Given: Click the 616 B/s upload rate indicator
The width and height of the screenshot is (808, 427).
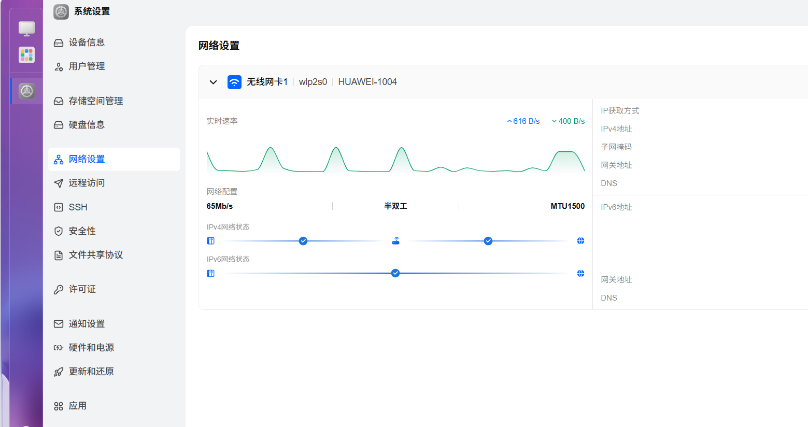Looking at the screenshot, I should point(523,121).
